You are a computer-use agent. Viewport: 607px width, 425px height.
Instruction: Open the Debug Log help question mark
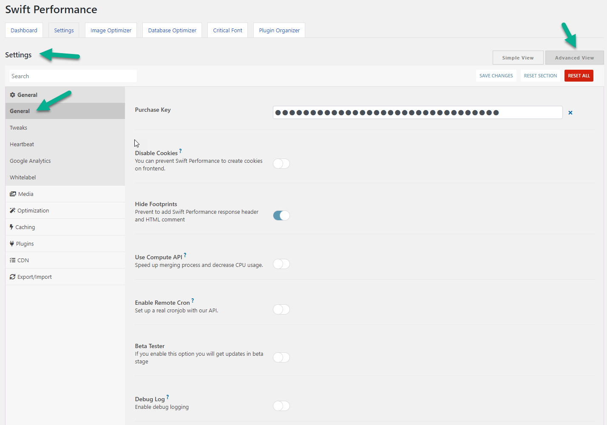pyautogui.click(x=167, y=397)
